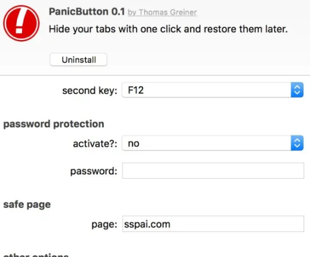Image resolution: width=310 pixels, height=257 pixels.
Task: Select the PanicButton 0.1 title text
Action: [87, 12]
